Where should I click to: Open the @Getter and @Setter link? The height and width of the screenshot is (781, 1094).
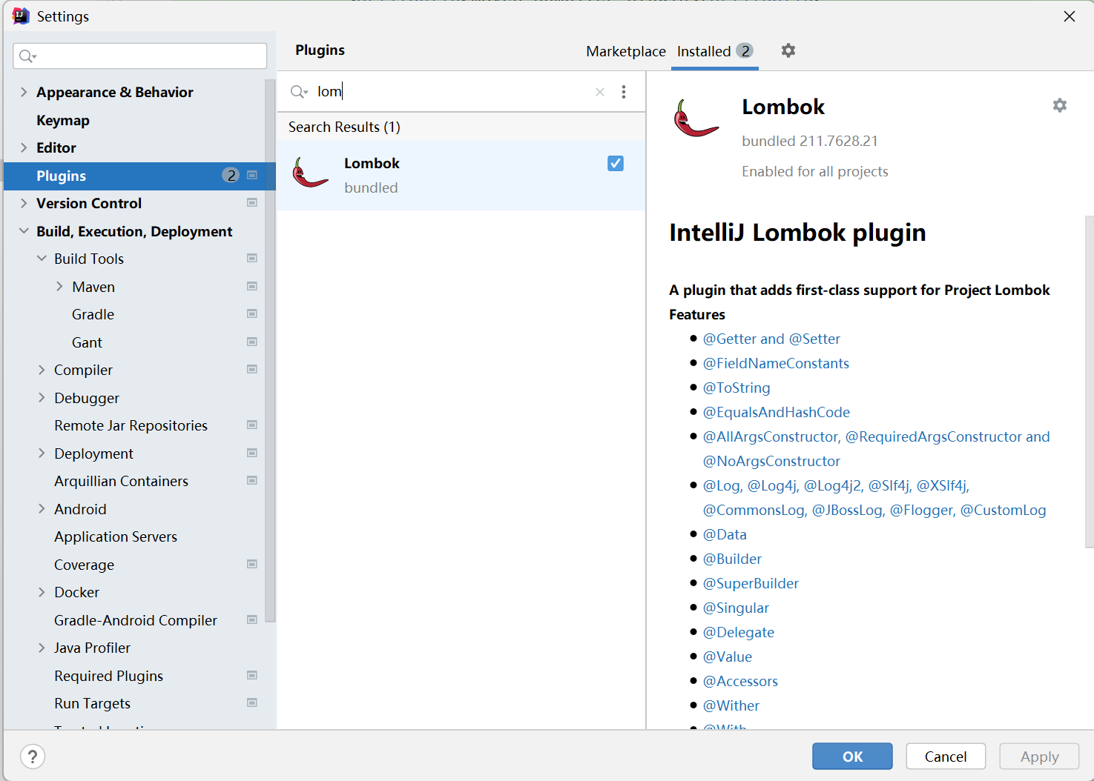click(x=771, y=339)
